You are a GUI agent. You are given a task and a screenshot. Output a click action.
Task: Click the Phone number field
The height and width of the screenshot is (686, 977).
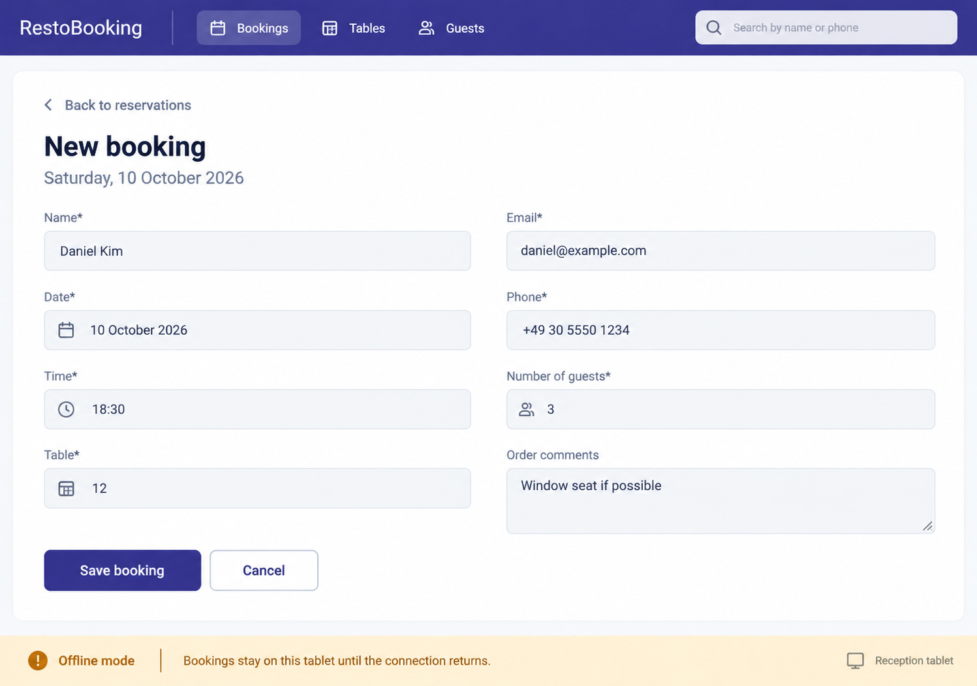(721, 330)
